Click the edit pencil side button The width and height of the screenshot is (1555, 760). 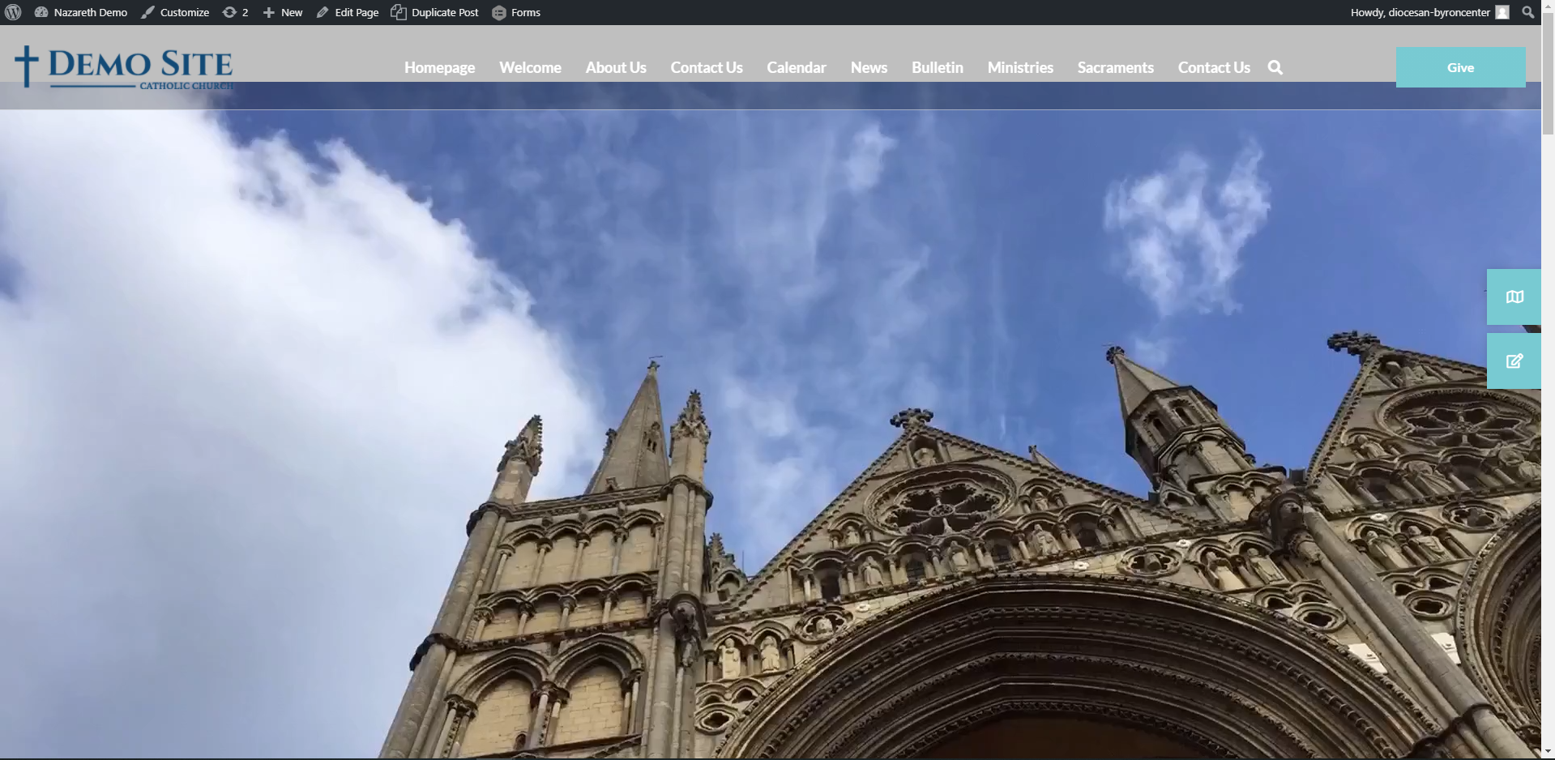(x=1514, y=361)
